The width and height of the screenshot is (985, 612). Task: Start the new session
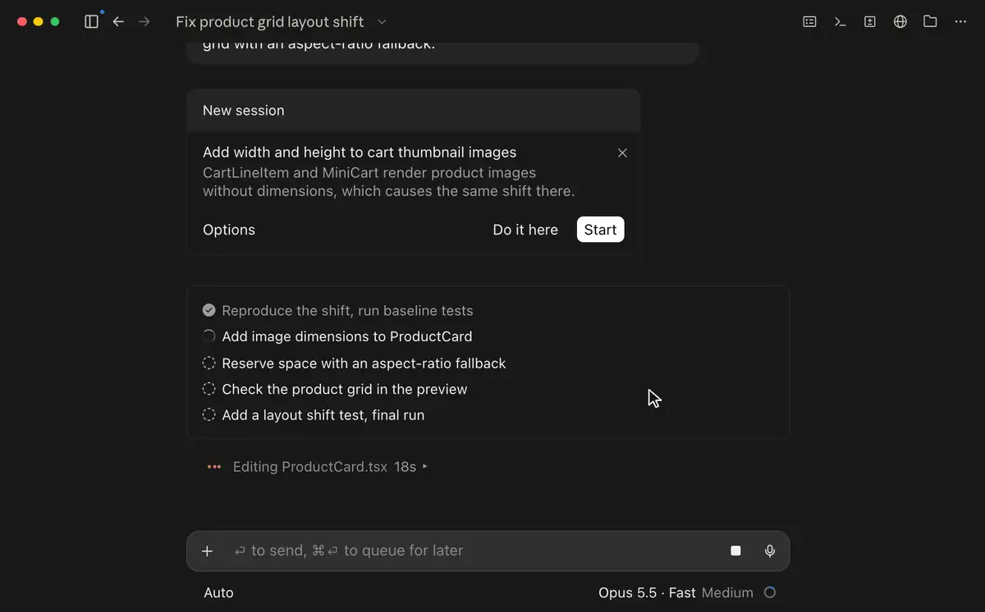[600, 230]
